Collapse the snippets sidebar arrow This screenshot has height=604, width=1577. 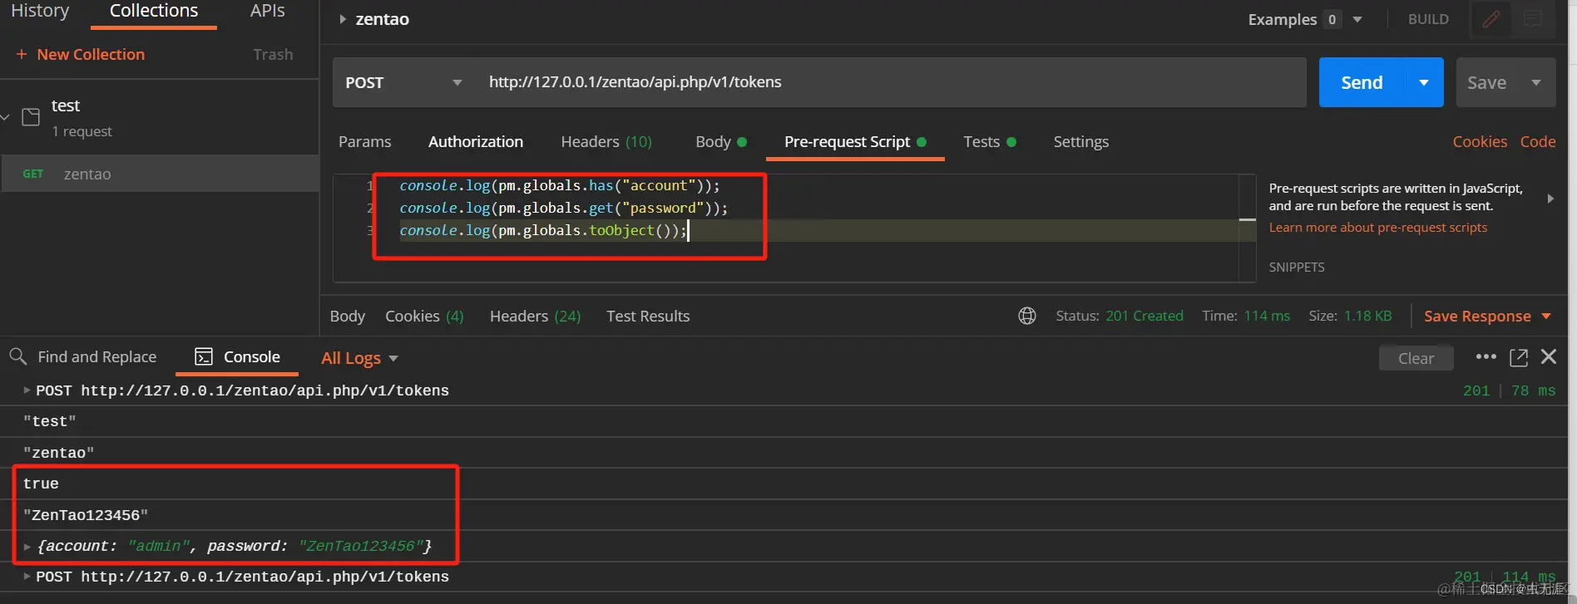click(x=1550, y=199)
